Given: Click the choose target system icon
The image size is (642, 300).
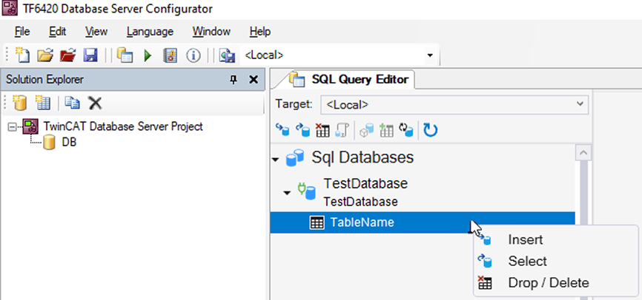Looking at the screenshot, I should pyautogui.click(x=227, y=55).
